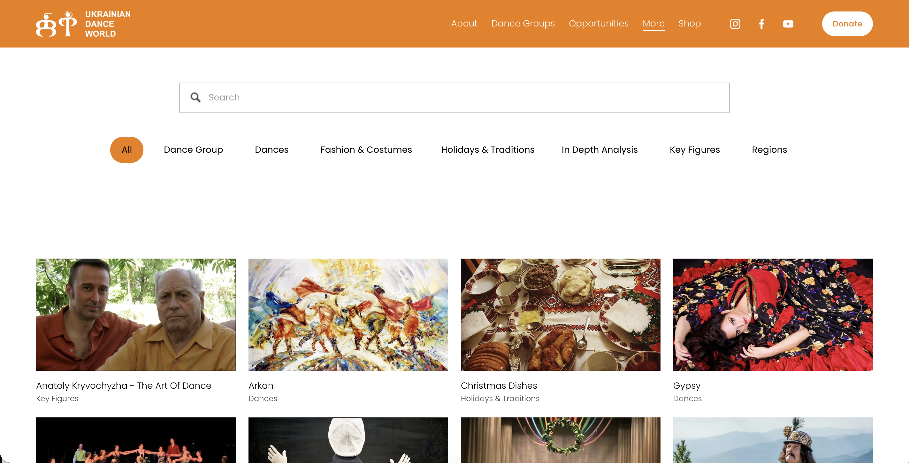Open the Christmas Dishes photo thumbnail
The width and height of the screenshot is (909, 463).
click(x=560, y=315)
